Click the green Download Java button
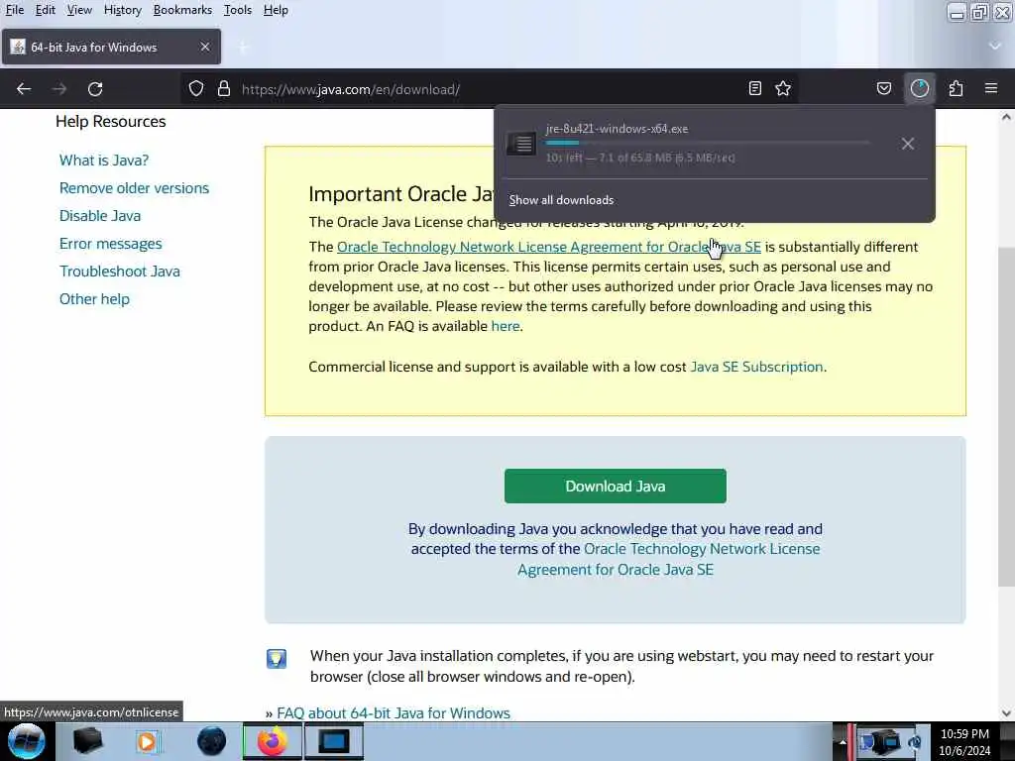The width and height of the screenshot is (1015, 761). pos(615,486)
